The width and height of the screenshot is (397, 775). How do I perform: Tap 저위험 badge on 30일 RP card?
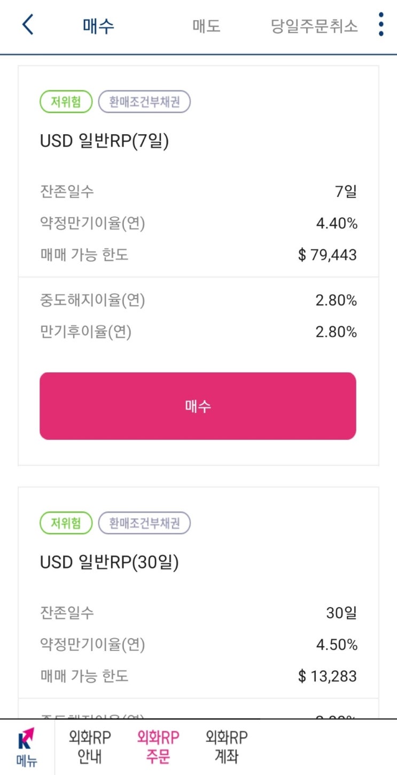coord(66,523)
